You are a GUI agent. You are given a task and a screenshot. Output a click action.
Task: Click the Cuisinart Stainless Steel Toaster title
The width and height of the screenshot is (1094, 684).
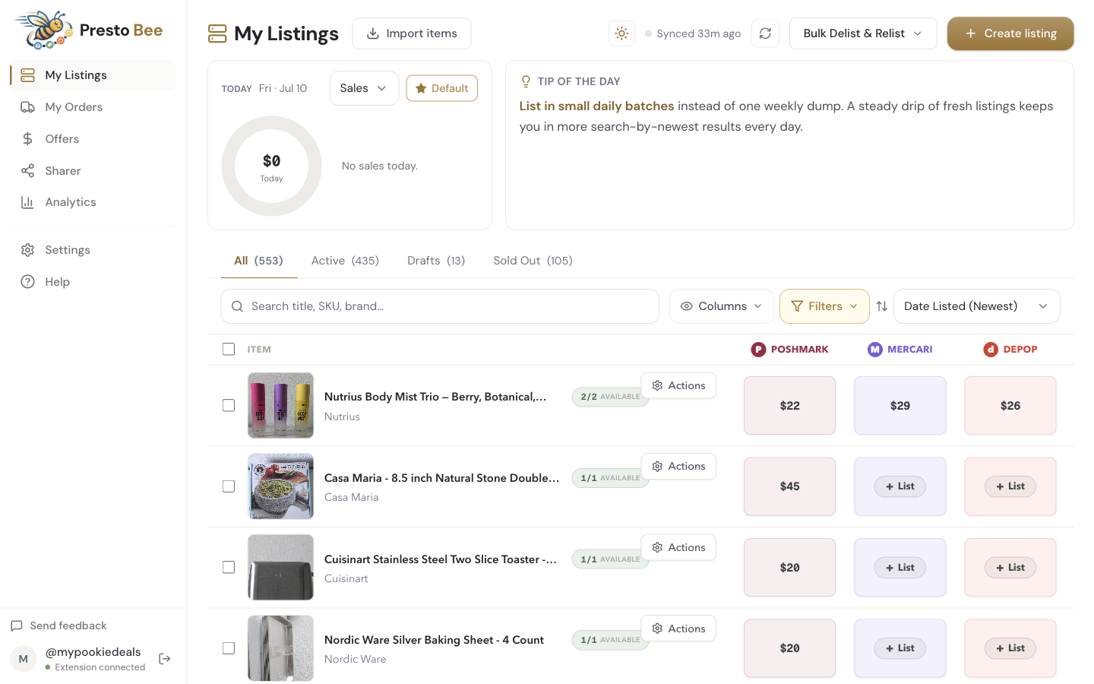(441, 559)
